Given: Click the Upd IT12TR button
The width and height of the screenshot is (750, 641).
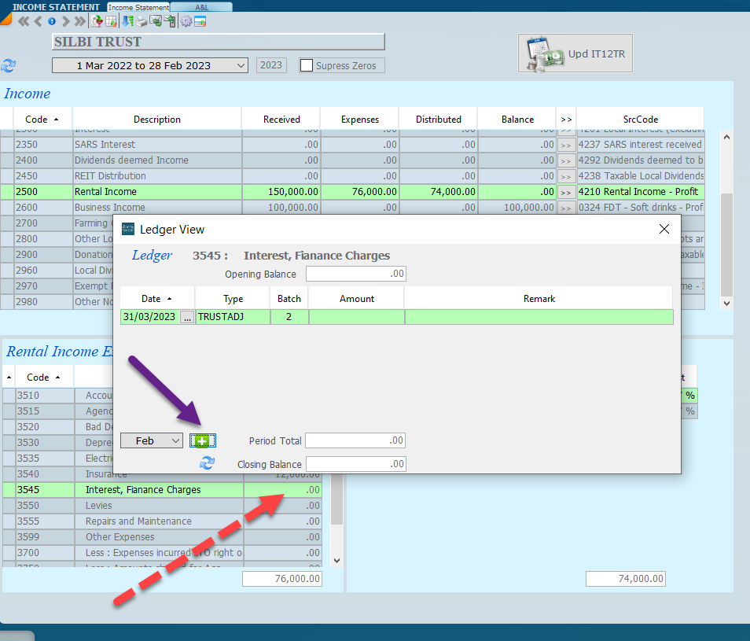Looking at the screenshot, I should [575, 53].
